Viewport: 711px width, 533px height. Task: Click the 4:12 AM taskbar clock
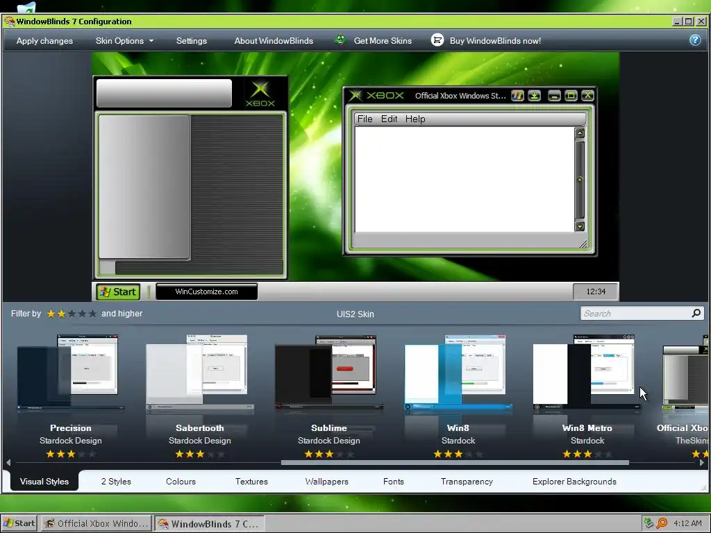point(687,523)
